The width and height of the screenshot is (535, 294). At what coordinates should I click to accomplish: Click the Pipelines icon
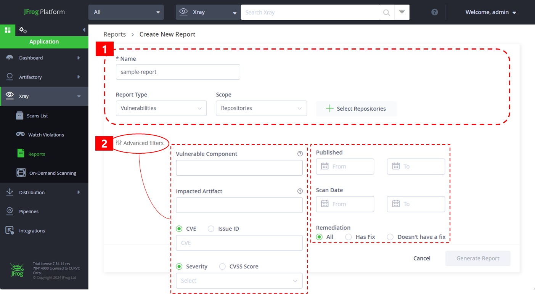(x=10, y=211)
